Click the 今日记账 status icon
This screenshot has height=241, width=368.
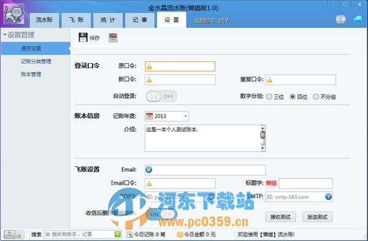pos(129,234)
